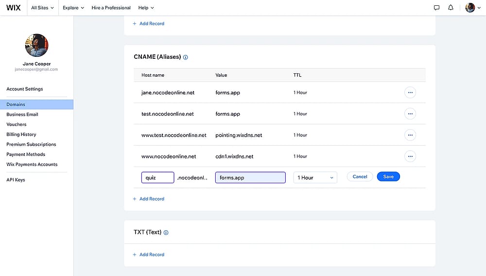Expand the Help menu
The image size is (486, 276).
point(146,8)
